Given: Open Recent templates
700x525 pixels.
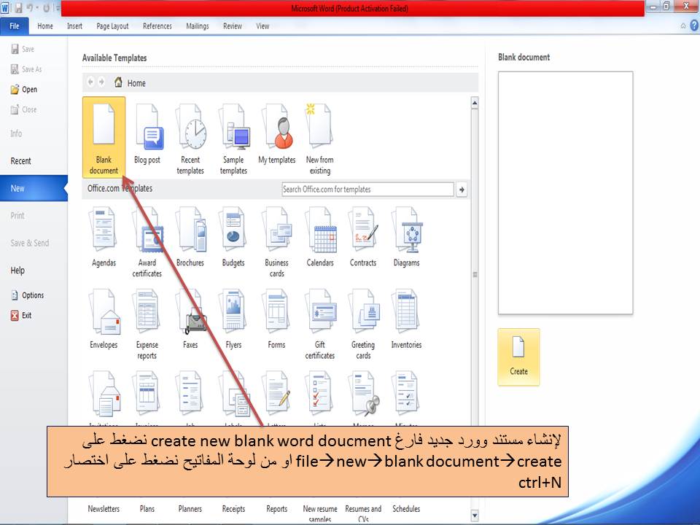Looking at the screenshot, I should click(x=190, y=139).
